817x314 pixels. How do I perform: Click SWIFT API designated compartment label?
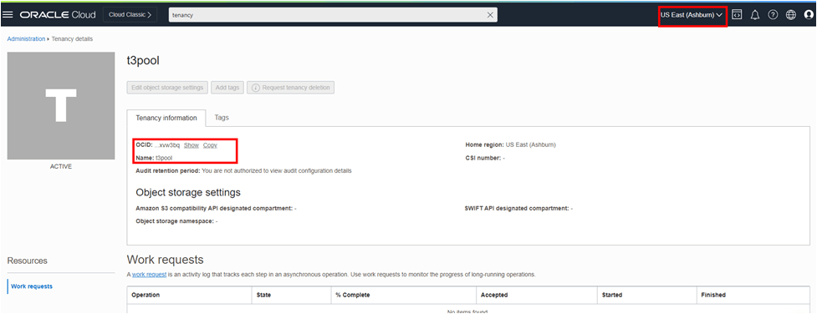[x=517, y=208]
